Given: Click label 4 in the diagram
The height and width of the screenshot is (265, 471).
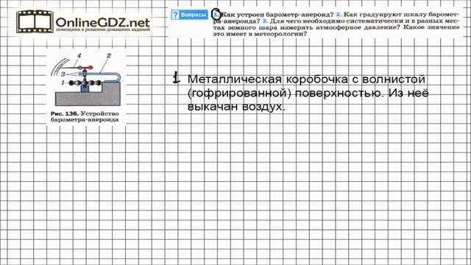Looking at the screenshot, I should [79, 56].
